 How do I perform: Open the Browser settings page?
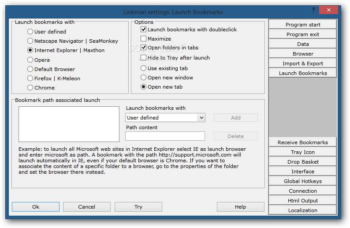pos(303,54)
